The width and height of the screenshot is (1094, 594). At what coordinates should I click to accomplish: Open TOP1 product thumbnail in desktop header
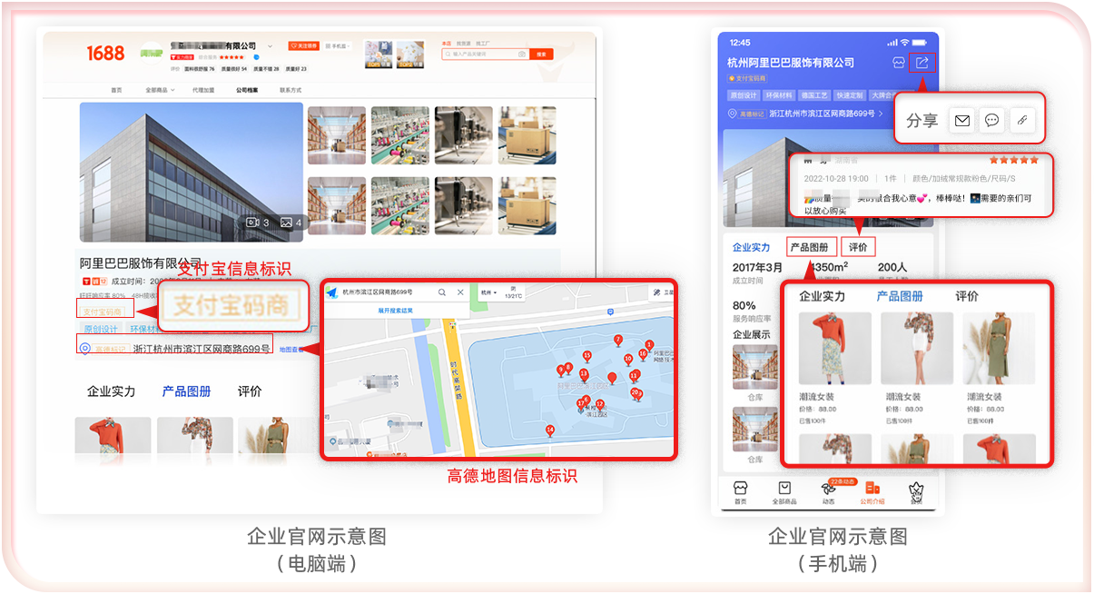379,54
